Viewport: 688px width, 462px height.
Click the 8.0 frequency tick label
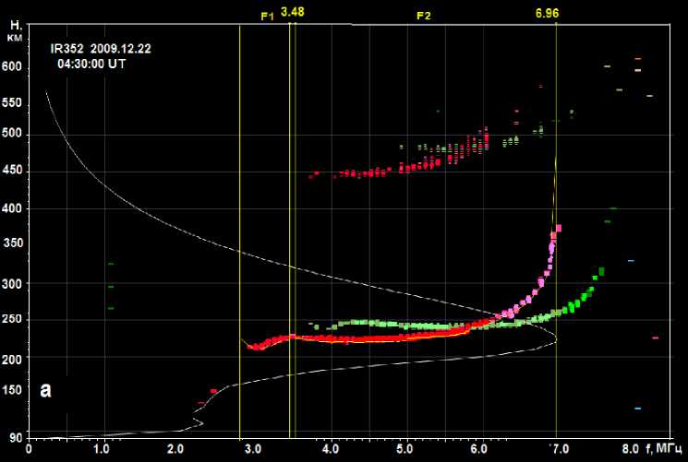click(x=630, y=449)
